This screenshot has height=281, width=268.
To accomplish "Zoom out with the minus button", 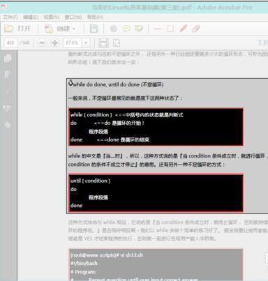I will pos(42,43).
